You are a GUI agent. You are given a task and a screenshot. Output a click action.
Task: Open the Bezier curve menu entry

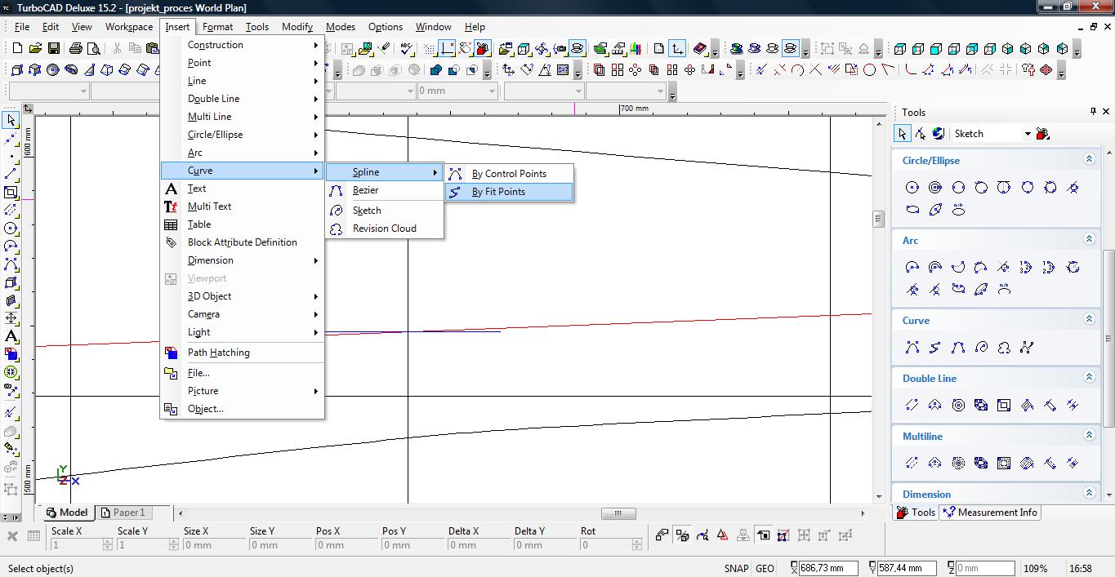[x=365, y=190]
